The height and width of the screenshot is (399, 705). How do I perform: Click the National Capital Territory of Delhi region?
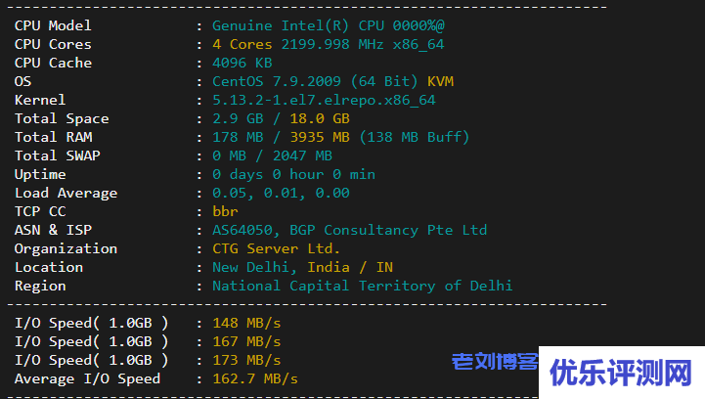[x=362, y=286]
